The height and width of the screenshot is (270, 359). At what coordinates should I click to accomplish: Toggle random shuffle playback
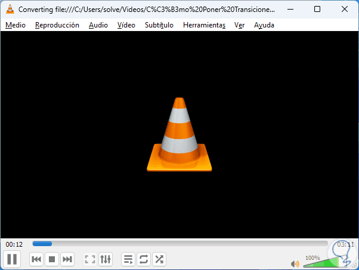tap(159, 259)
